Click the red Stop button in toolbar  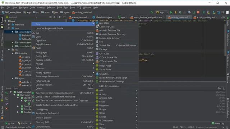coord(198,13)
